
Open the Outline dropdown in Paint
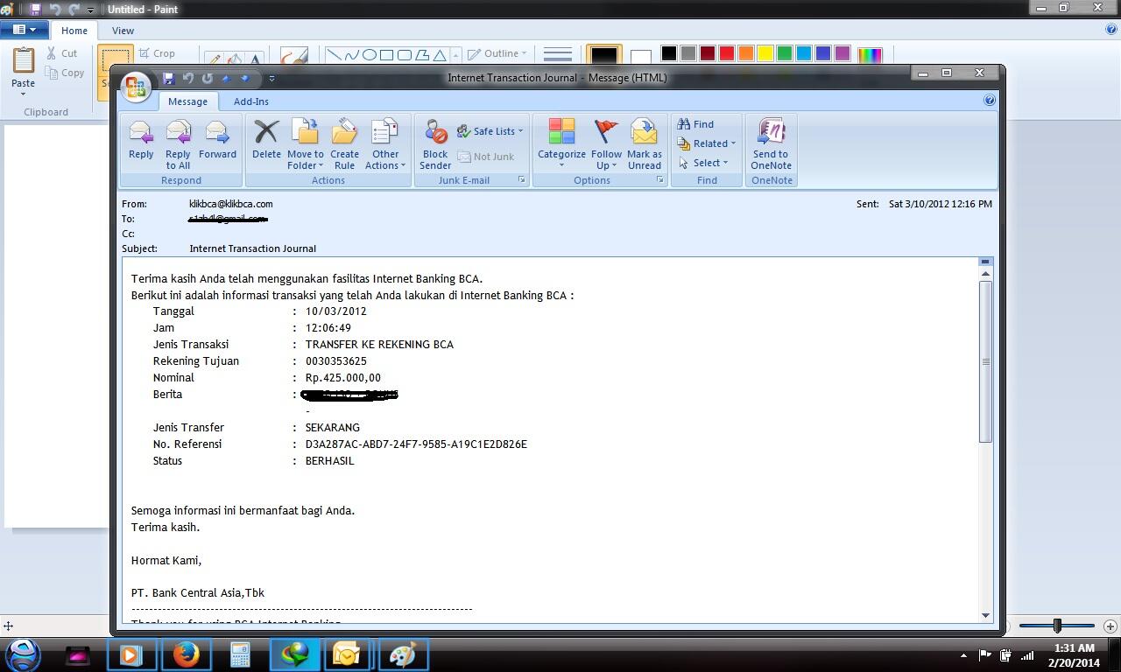(x=496, y=53)
